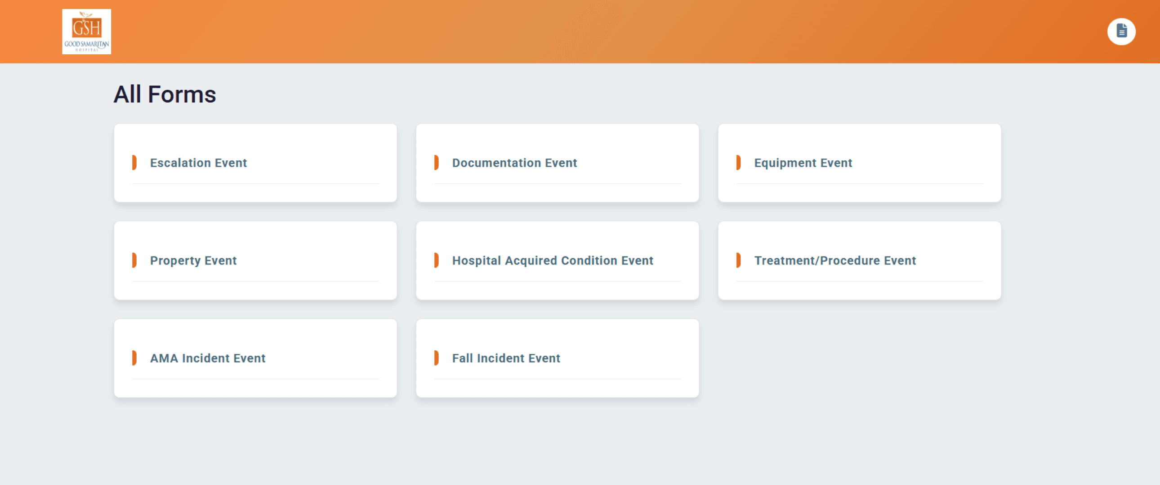Click the orange accent icon on Property Event

(x=134, y=260)
